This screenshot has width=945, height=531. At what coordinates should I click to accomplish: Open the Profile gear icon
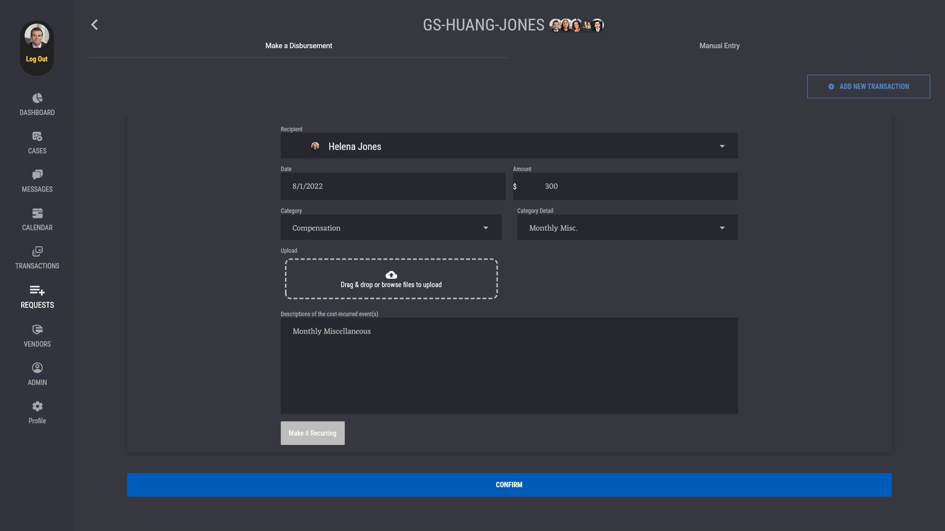coord(37,407)
